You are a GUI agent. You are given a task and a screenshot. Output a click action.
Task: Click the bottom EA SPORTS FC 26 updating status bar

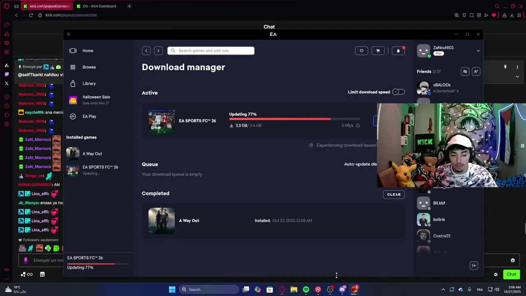pos(98,263)
